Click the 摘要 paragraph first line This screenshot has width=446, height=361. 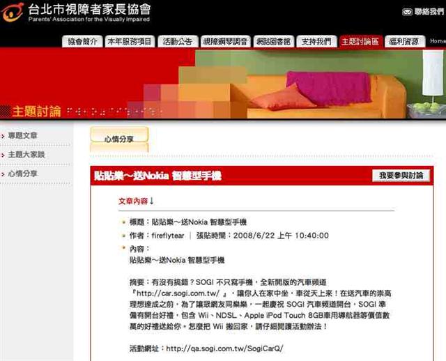point(228,282)
